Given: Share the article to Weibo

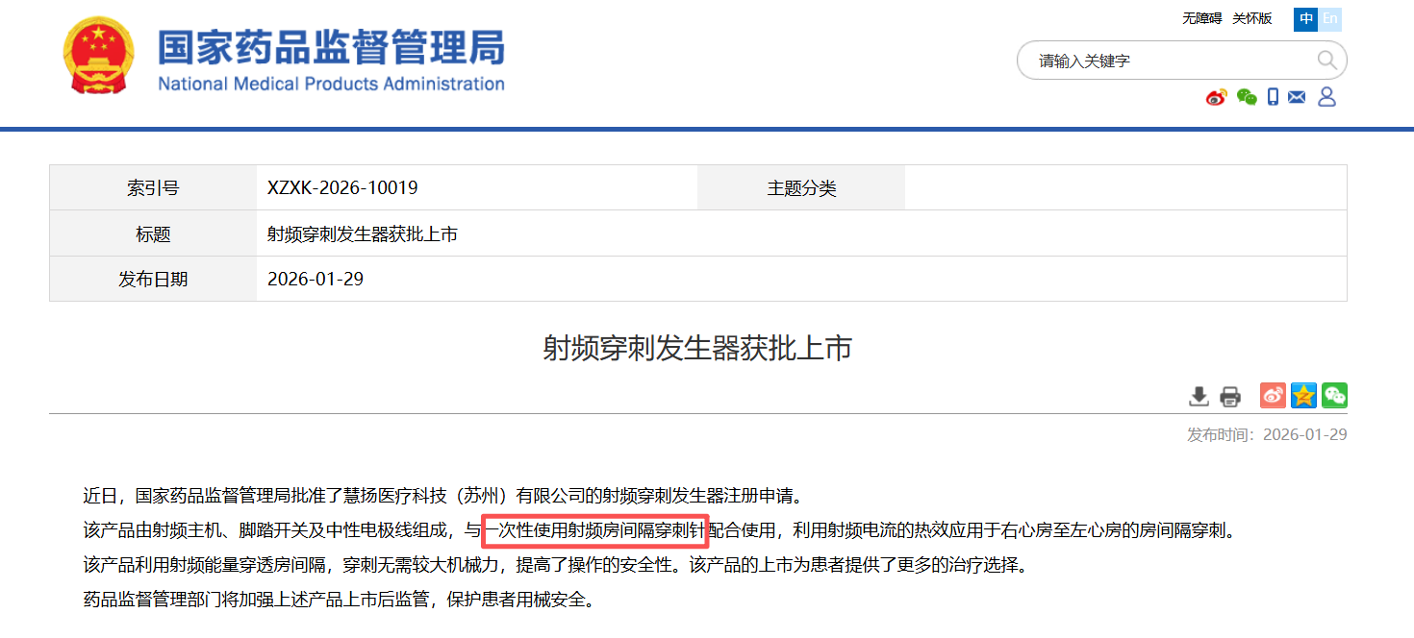Looking at the screenshot, I should [1272, 395].
